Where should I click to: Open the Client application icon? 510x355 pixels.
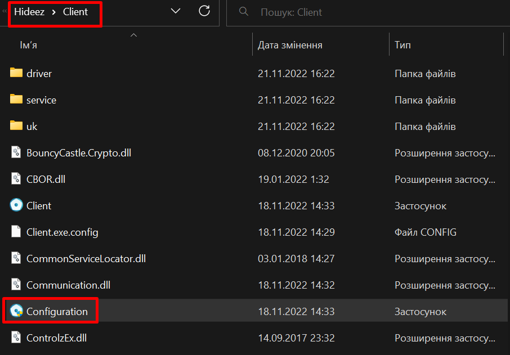click(x=16, y=205)
